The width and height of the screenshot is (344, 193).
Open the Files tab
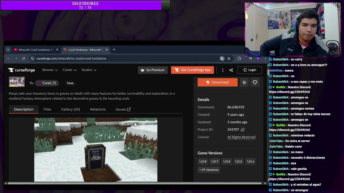[47, 109]
